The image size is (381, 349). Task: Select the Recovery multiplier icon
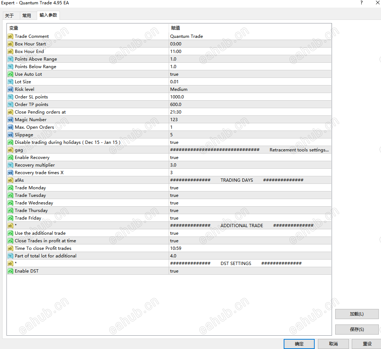pyautogui.click(x=10, y=165)
